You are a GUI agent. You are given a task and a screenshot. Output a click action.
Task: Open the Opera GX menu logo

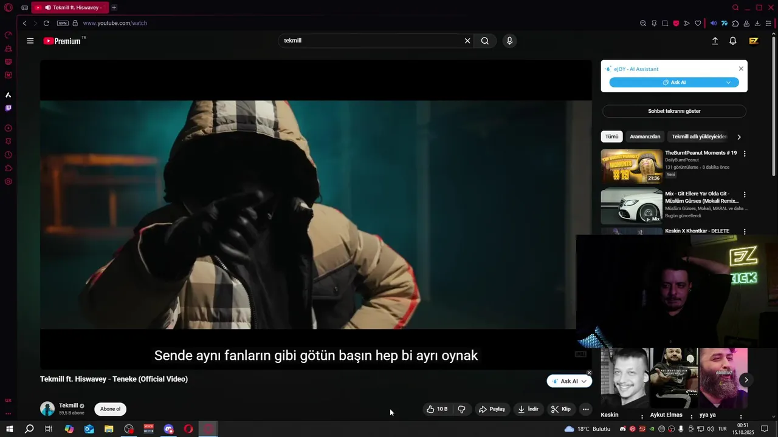pos(9,8)
